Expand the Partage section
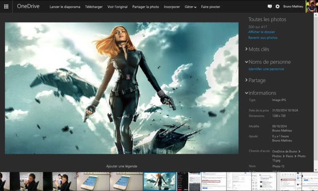This screenshot has width=318, height=191. [255, 81]
